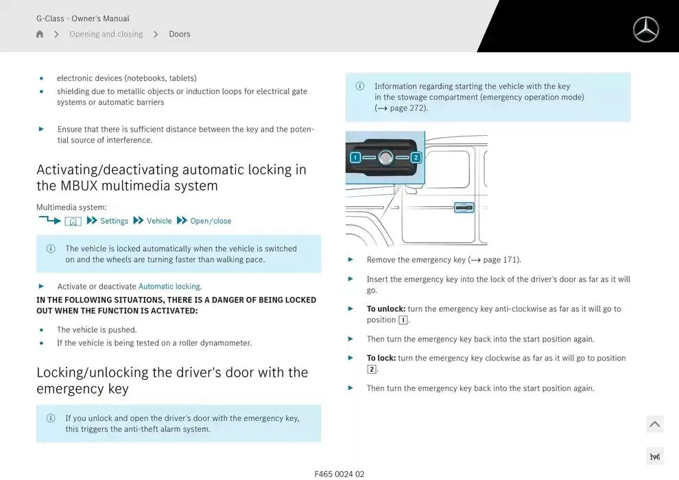Click the Mercedes-Benz star logo
Screen dimensions: 679x480
[645, 29]
